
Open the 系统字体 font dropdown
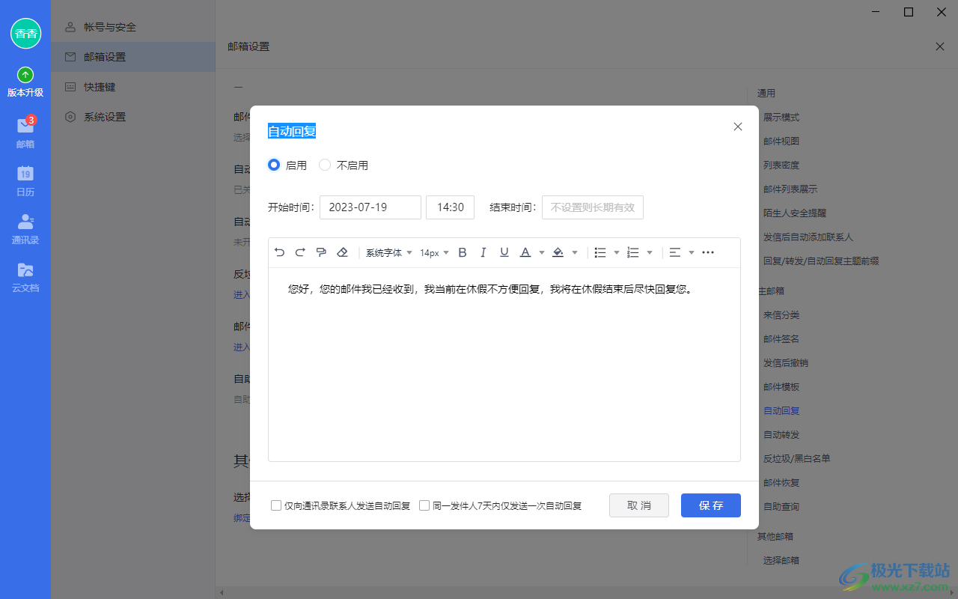388,252
